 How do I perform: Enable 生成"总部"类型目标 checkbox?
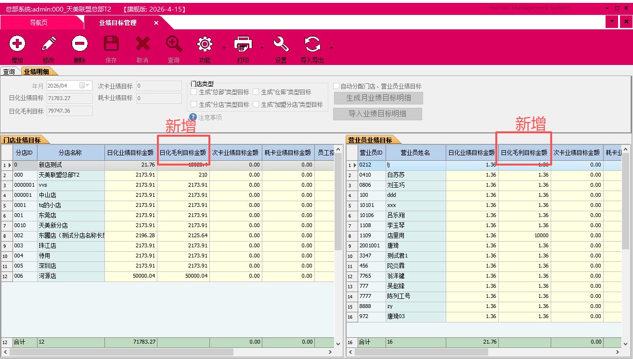pyautogui.click(x=194, y=92)
